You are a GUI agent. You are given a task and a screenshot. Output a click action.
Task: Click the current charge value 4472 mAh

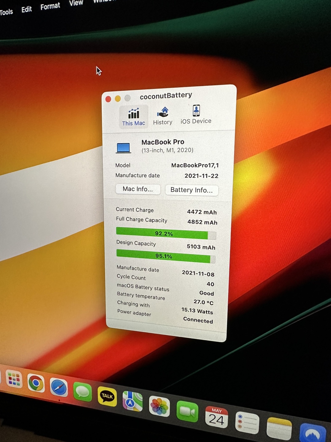202,212
